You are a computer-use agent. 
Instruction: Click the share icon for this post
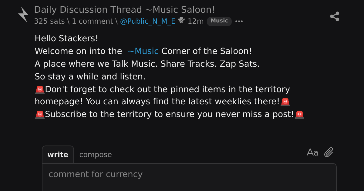tap(335, 16)
